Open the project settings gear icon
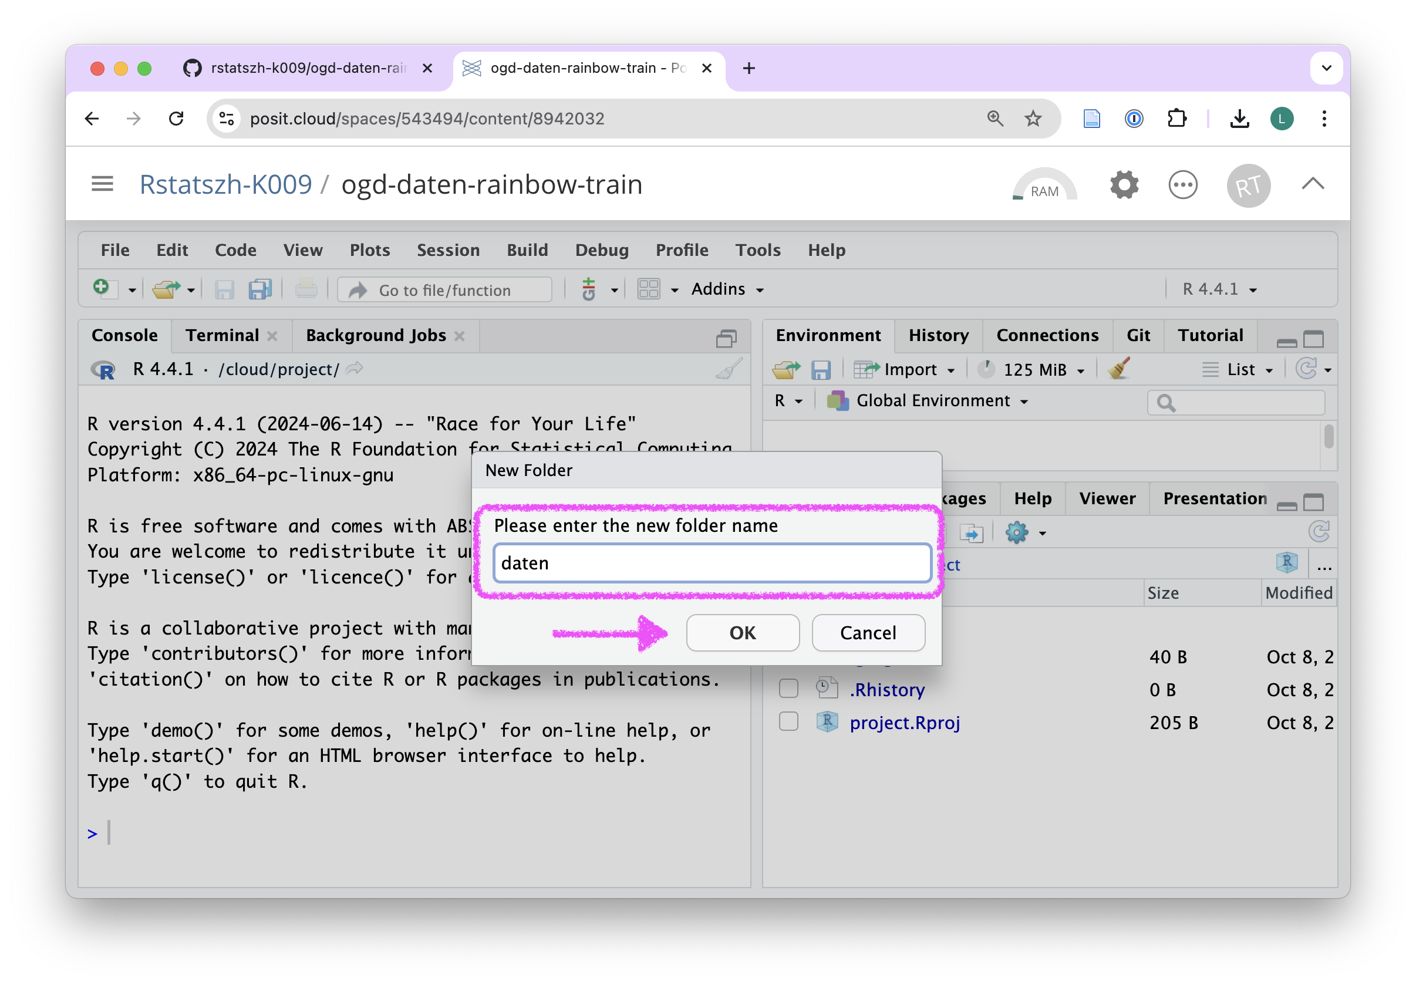The width and height of the screenshot is (1416, 985). point(1124,184)
